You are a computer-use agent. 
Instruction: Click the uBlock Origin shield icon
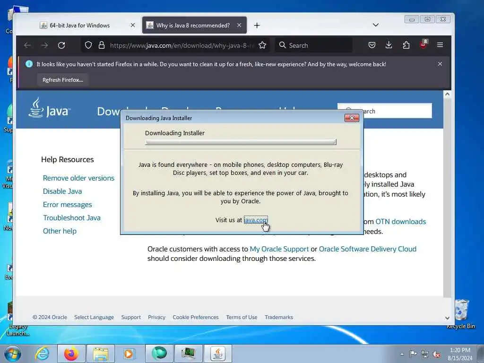tap(423, 45)
